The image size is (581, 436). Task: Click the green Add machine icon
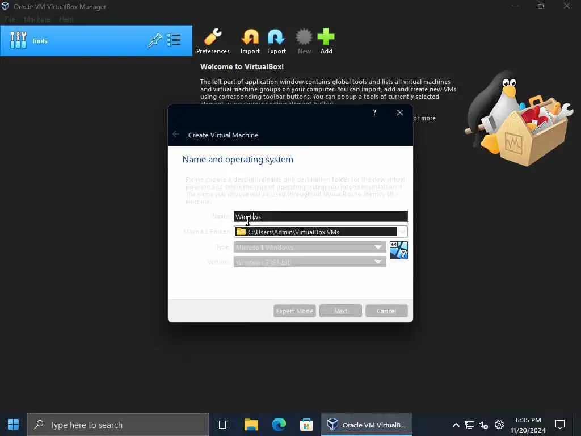pyautogui.click(x=326, y=41)
